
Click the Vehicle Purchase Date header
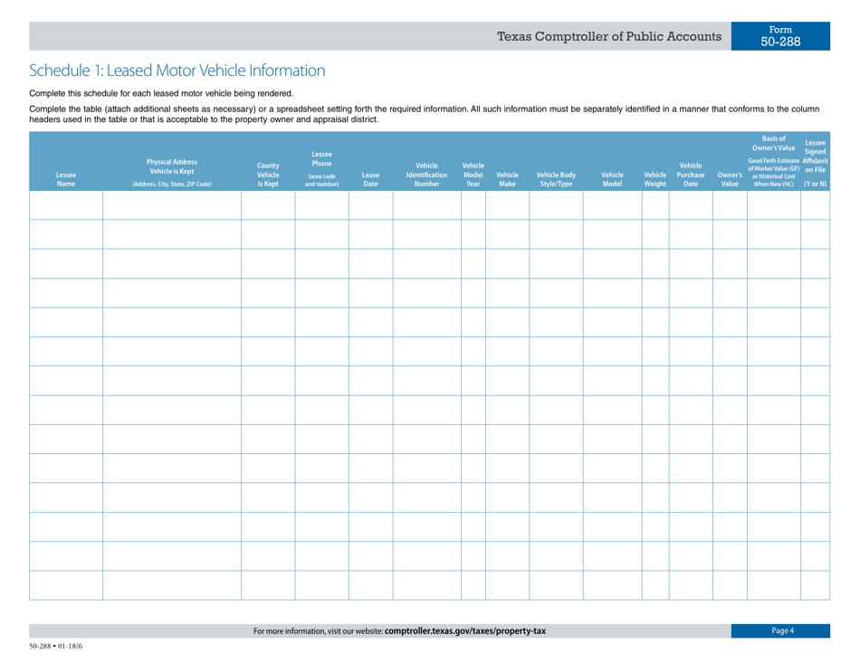click(x=692, y=175)
